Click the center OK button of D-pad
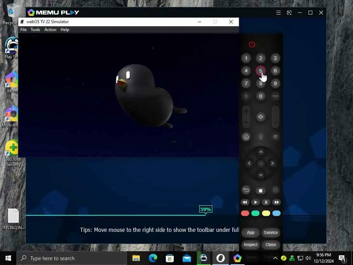 (x=261, y=163)
